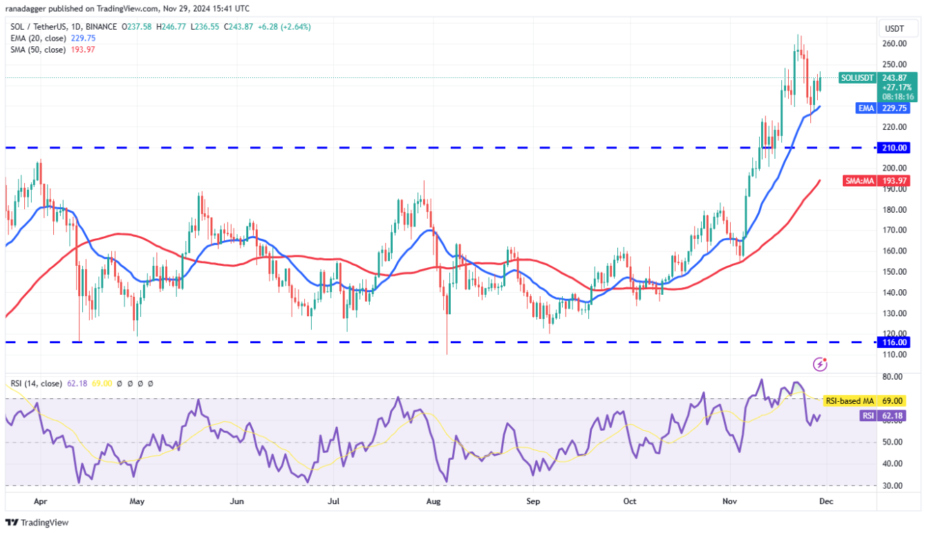Click the SOL / TetherUS symbol legend

(64, 27)
